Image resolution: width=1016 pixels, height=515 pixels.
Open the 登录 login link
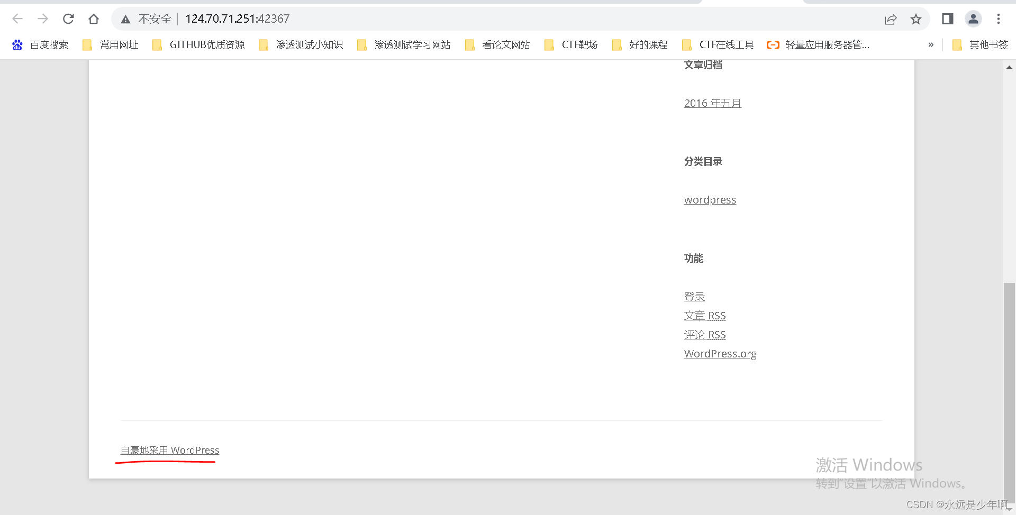click(694, 297)
